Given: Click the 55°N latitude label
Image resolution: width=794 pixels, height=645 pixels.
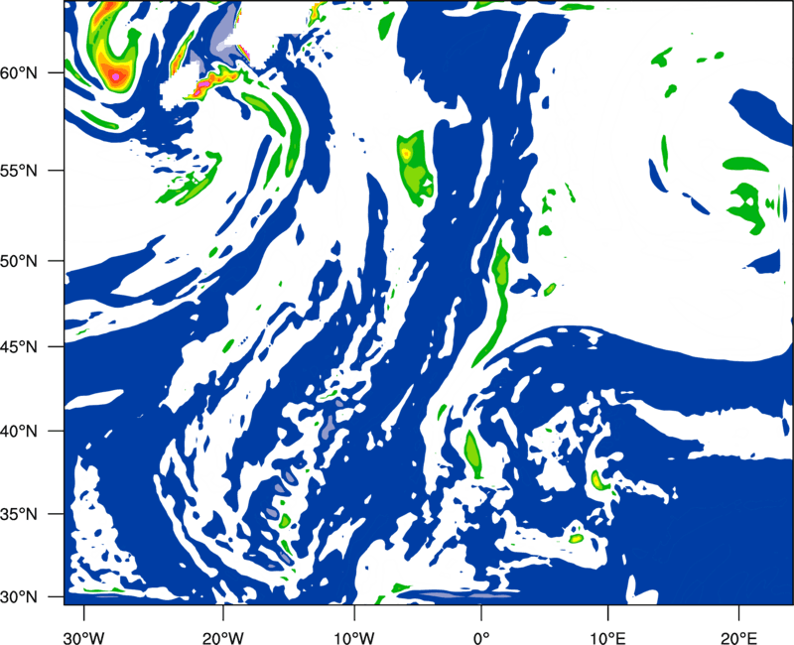Looking at the screenshot, I should 19,171.
